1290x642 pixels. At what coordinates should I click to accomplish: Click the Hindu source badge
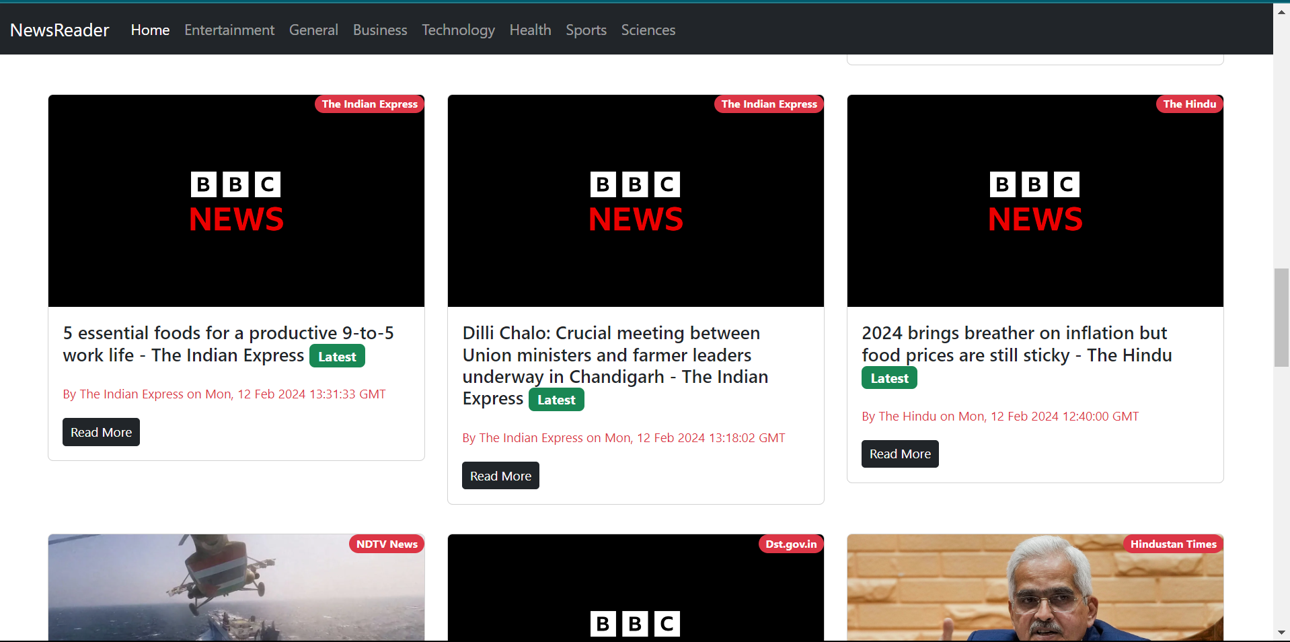click(1189, 104)
